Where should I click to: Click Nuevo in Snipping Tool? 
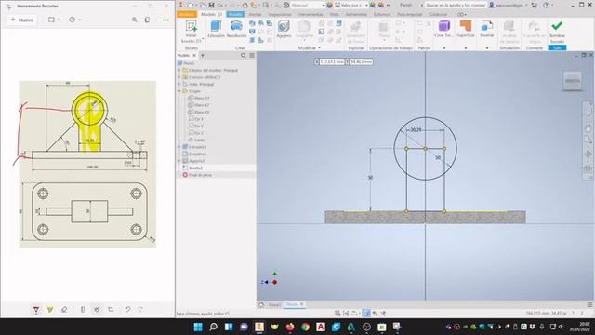pos(22,20)
